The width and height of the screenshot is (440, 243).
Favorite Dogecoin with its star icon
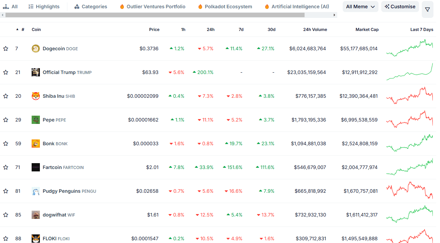coord(5,49)
